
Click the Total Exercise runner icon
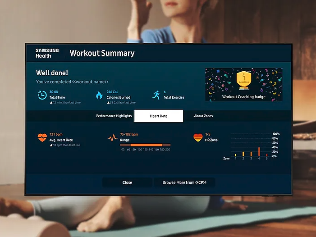click(156, 95)
